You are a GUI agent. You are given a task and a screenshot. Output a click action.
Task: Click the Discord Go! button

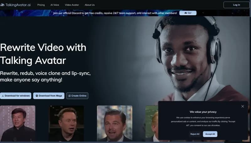point(188,13)
